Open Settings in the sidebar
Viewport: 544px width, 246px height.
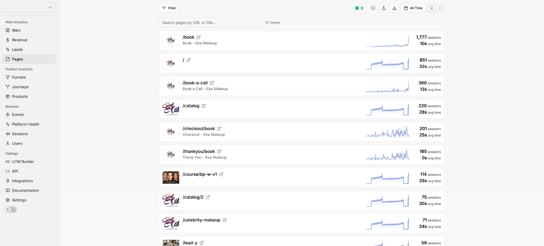pyautogui.click(x=29, y=200)
